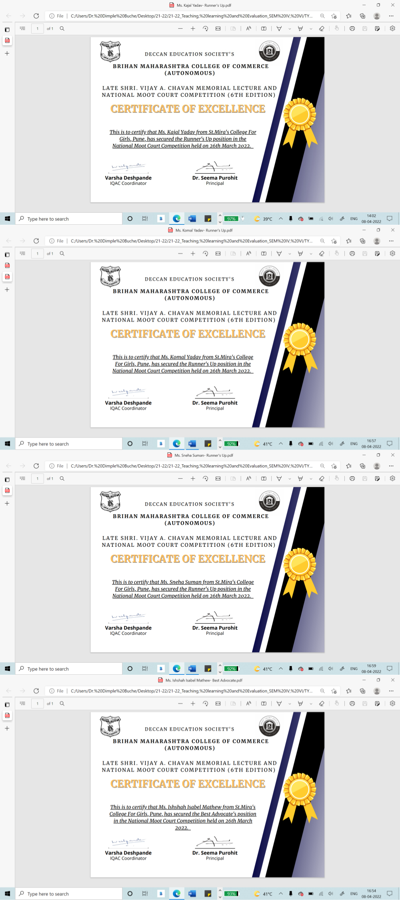Open notification center on taskbar showing 16:54
400x900 pixels.
[x=390, y=894]
